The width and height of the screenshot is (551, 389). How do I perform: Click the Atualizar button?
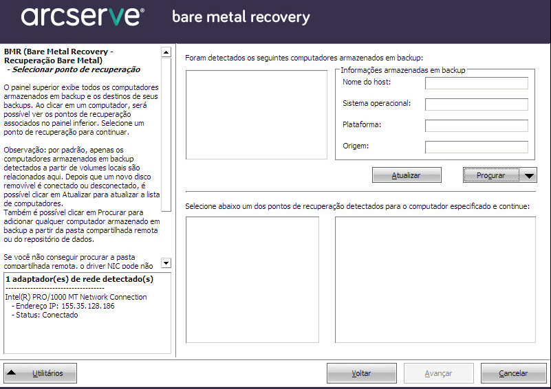tap(407, 175)
